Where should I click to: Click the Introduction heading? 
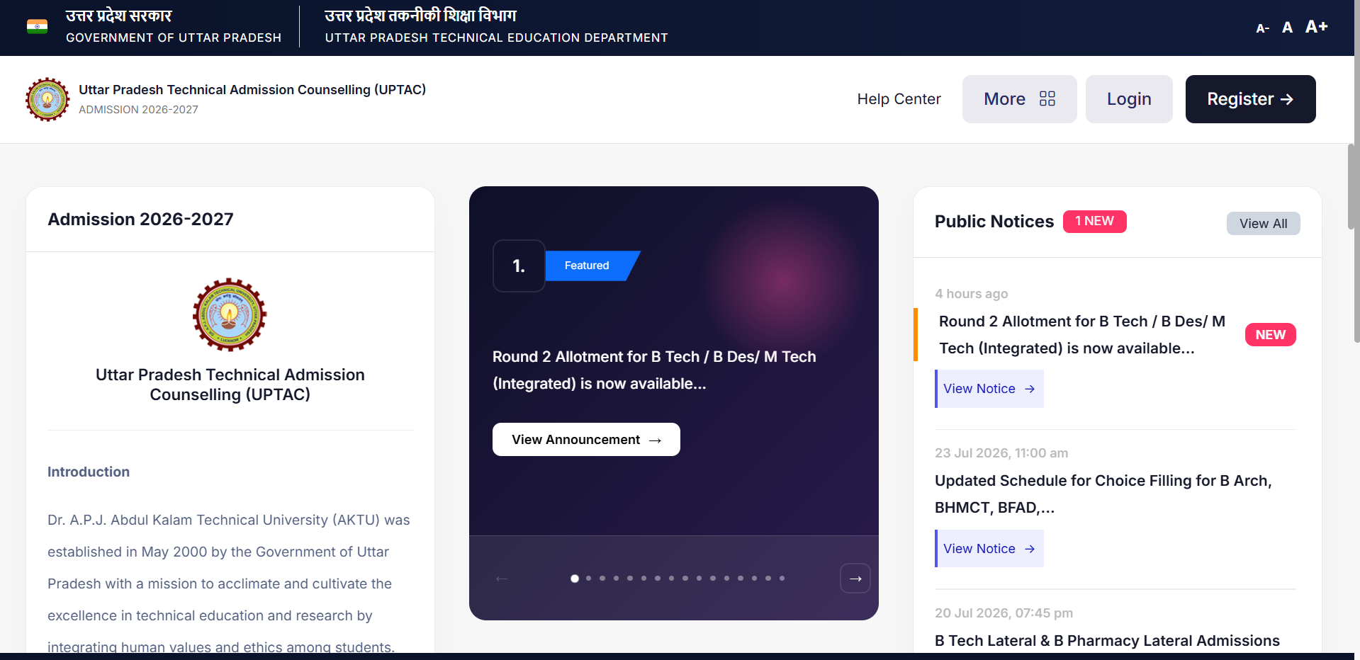pos(89,472)
